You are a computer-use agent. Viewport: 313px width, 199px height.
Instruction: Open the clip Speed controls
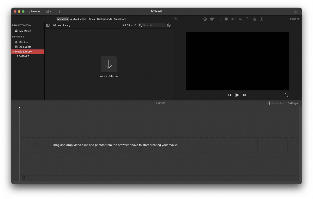pyautogui.click(x=247, y=19)
